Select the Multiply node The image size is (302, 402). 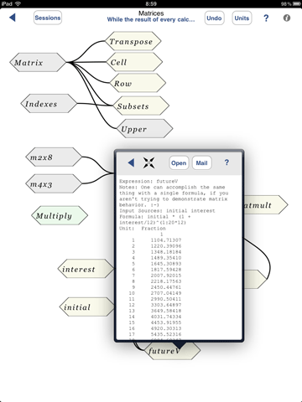60,215
